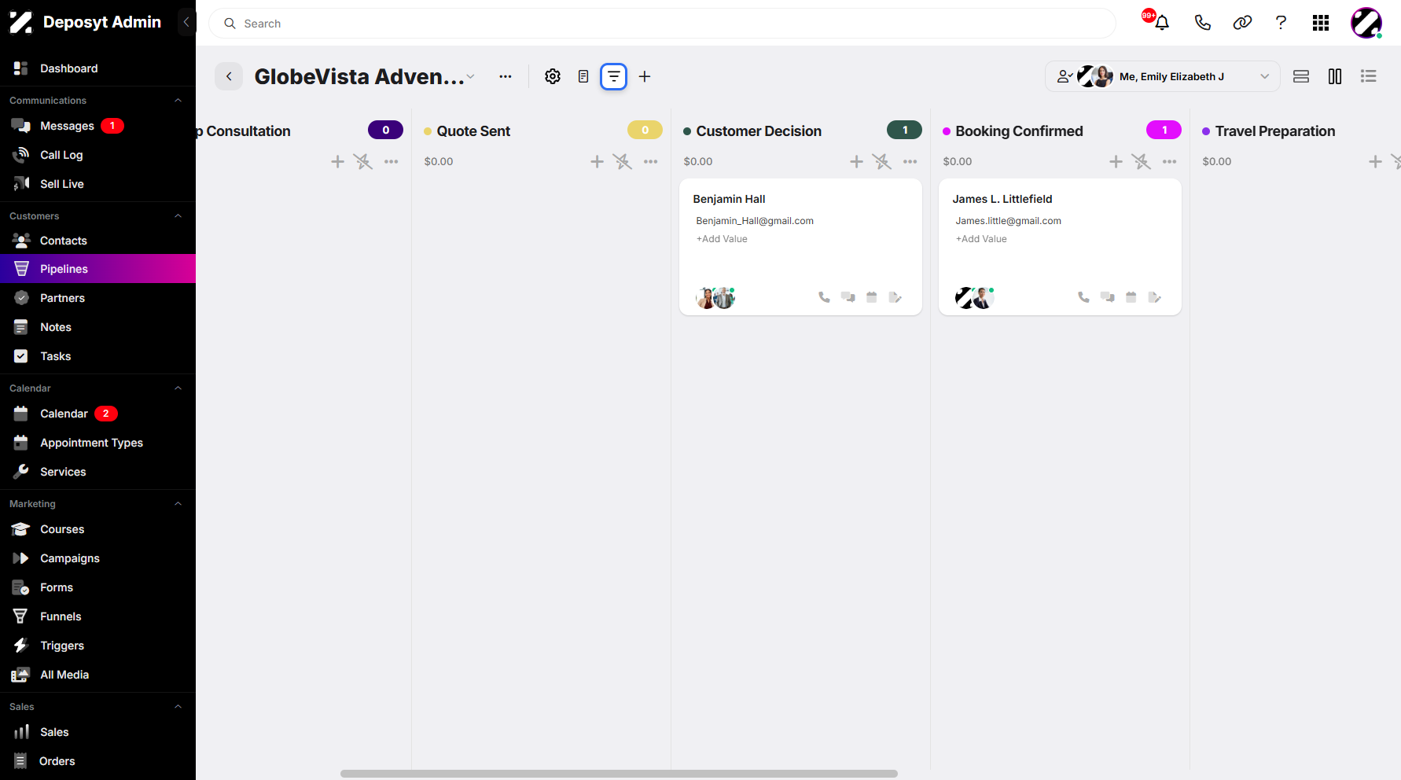Collapse the sidebar with arrow toggle
The image size is (1401, 780).
pyautogui.click(x=186, y=22)
